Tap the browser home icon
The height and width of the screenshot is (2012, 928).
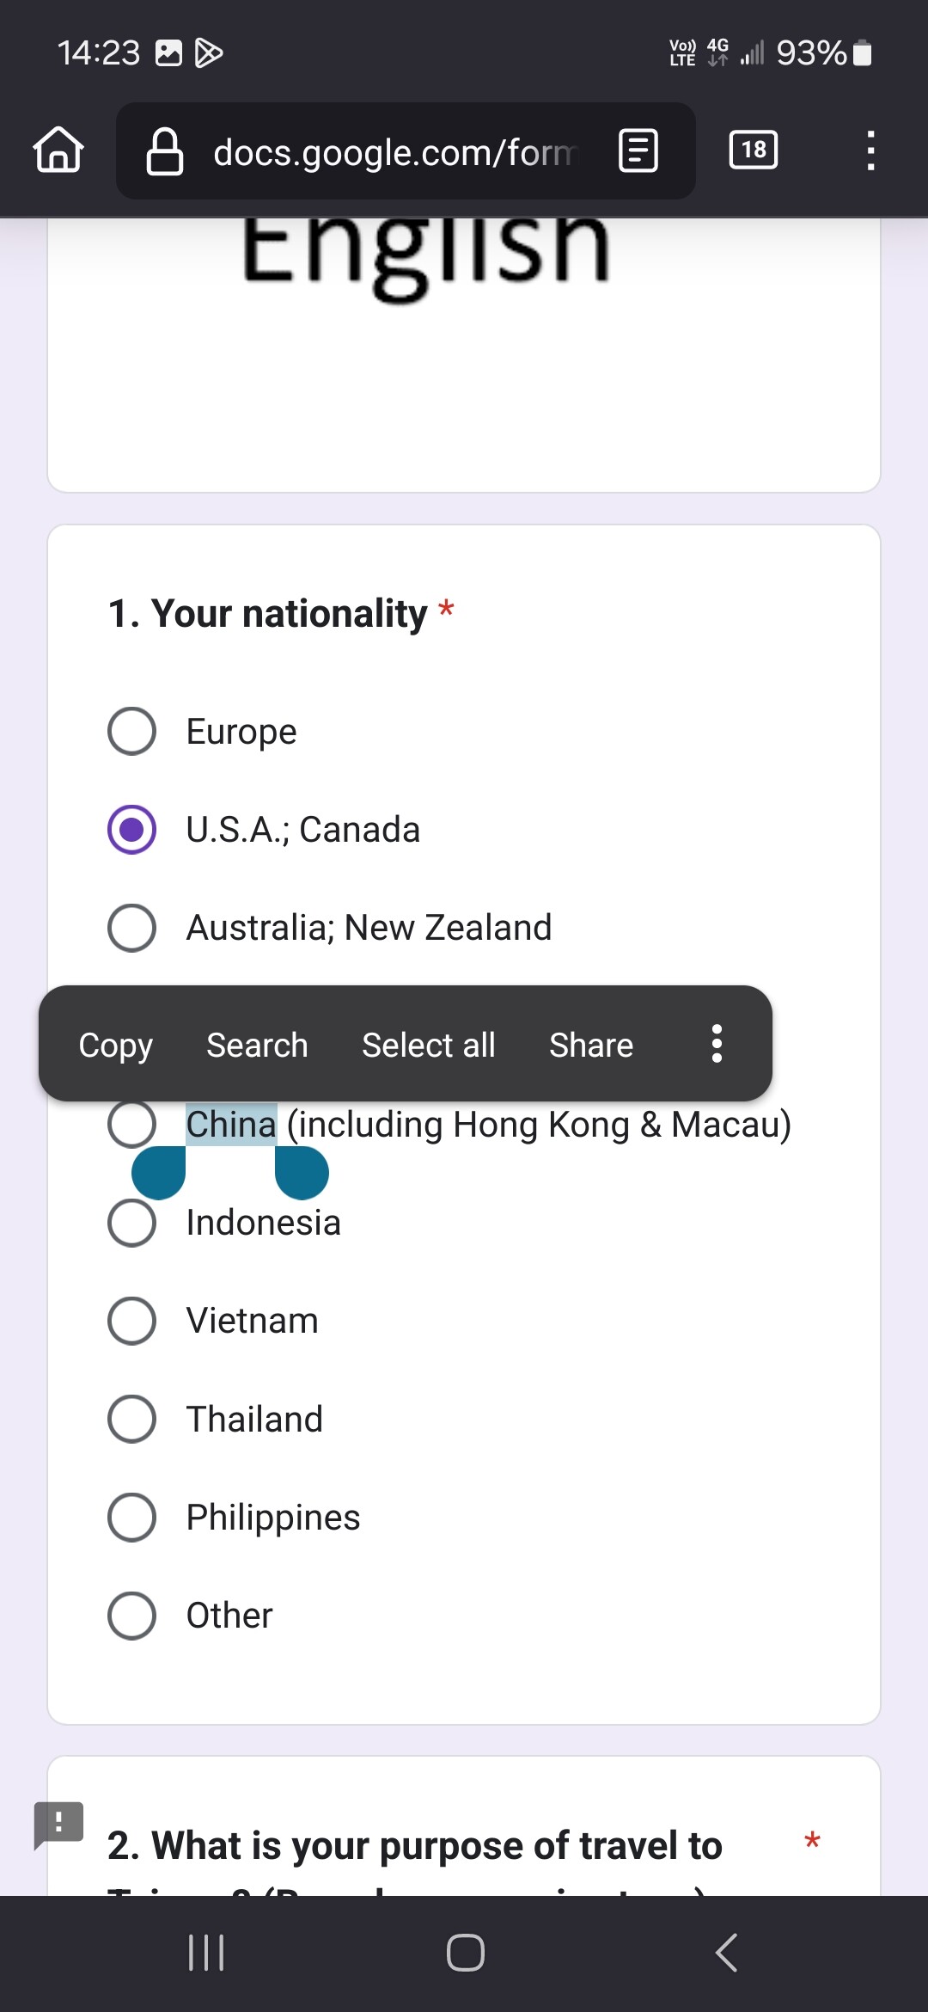(x=58, y=150)
